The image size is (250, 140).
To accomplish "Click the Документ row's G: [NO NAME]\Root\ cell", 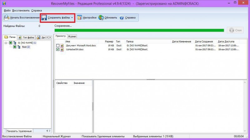I will pos(137,46).
